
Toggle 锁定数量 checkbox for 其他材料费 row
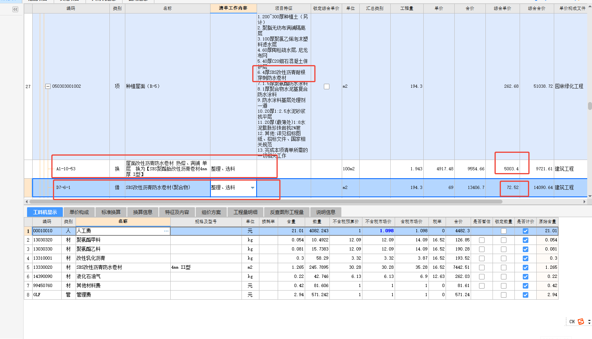point(504,286)
